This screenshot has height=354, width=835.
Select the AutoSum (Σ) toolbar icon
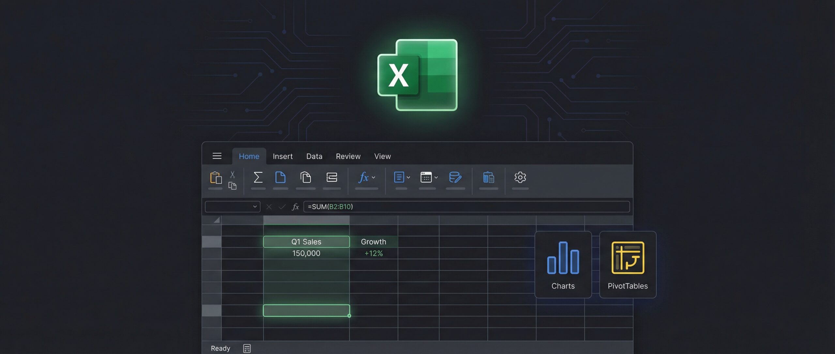click(258, 177)
